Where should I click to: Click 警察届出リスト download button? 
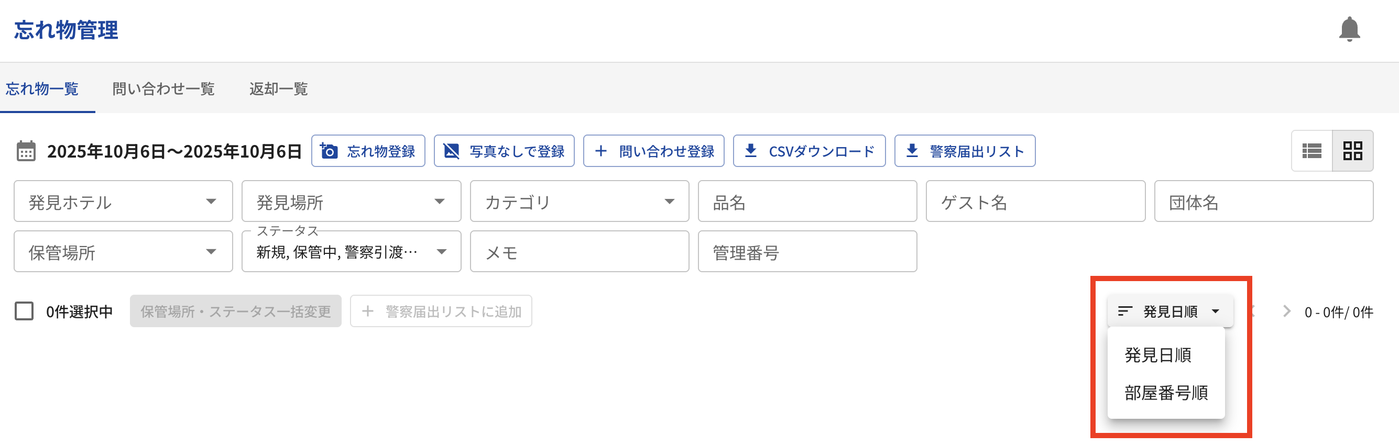[965, 151]
